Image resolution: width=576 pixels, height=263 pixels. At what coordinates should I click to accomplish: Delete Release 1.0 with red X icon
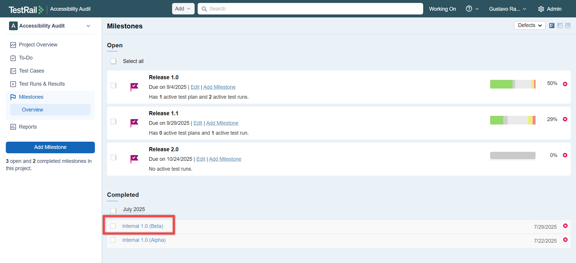[565, 84]
